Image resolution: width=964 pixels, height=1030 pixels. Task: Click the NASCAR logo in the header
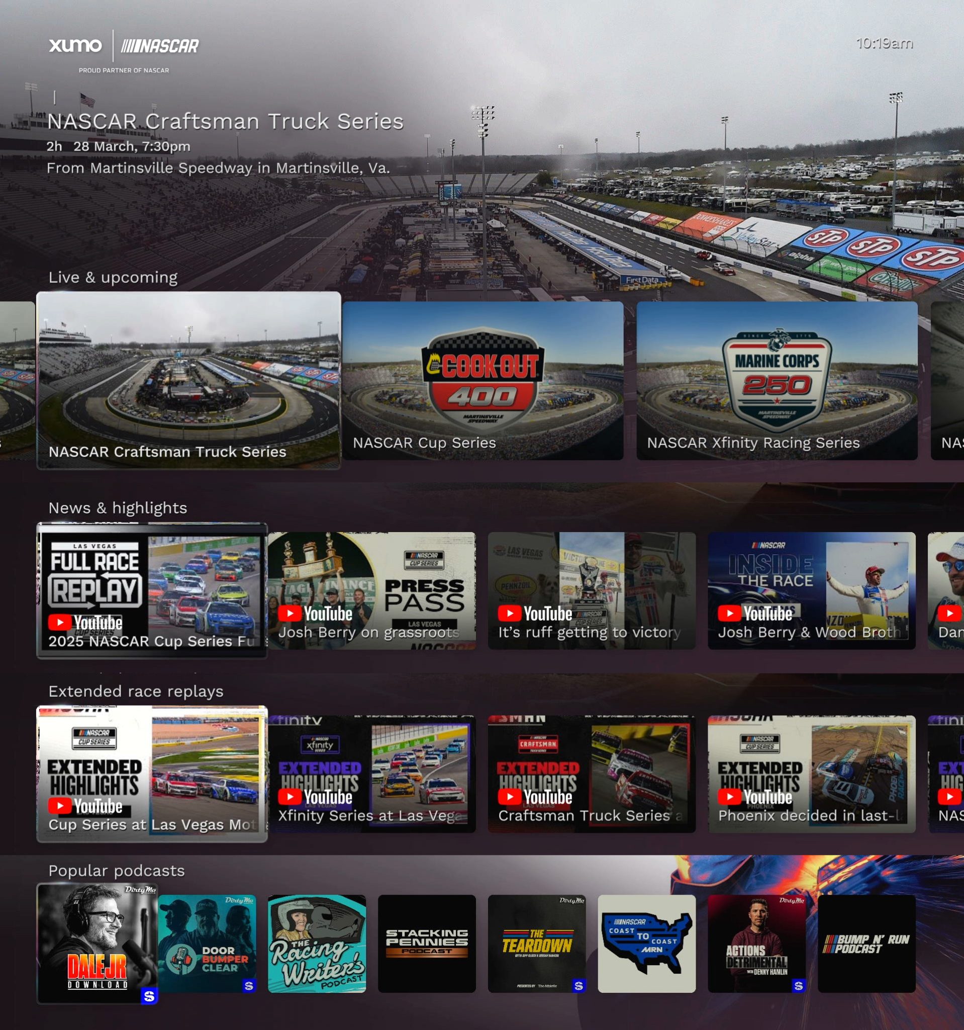pyautogui.click(x=160, y=47)
